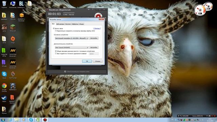
Task: Cancel the recording settings dialog with Отмена
Action: (98, 61)
